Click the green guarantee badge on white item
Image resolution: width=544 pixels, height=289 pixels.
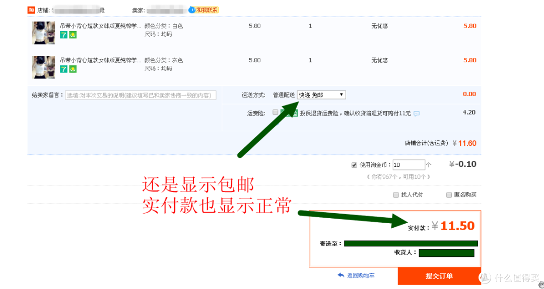[73, 35]
